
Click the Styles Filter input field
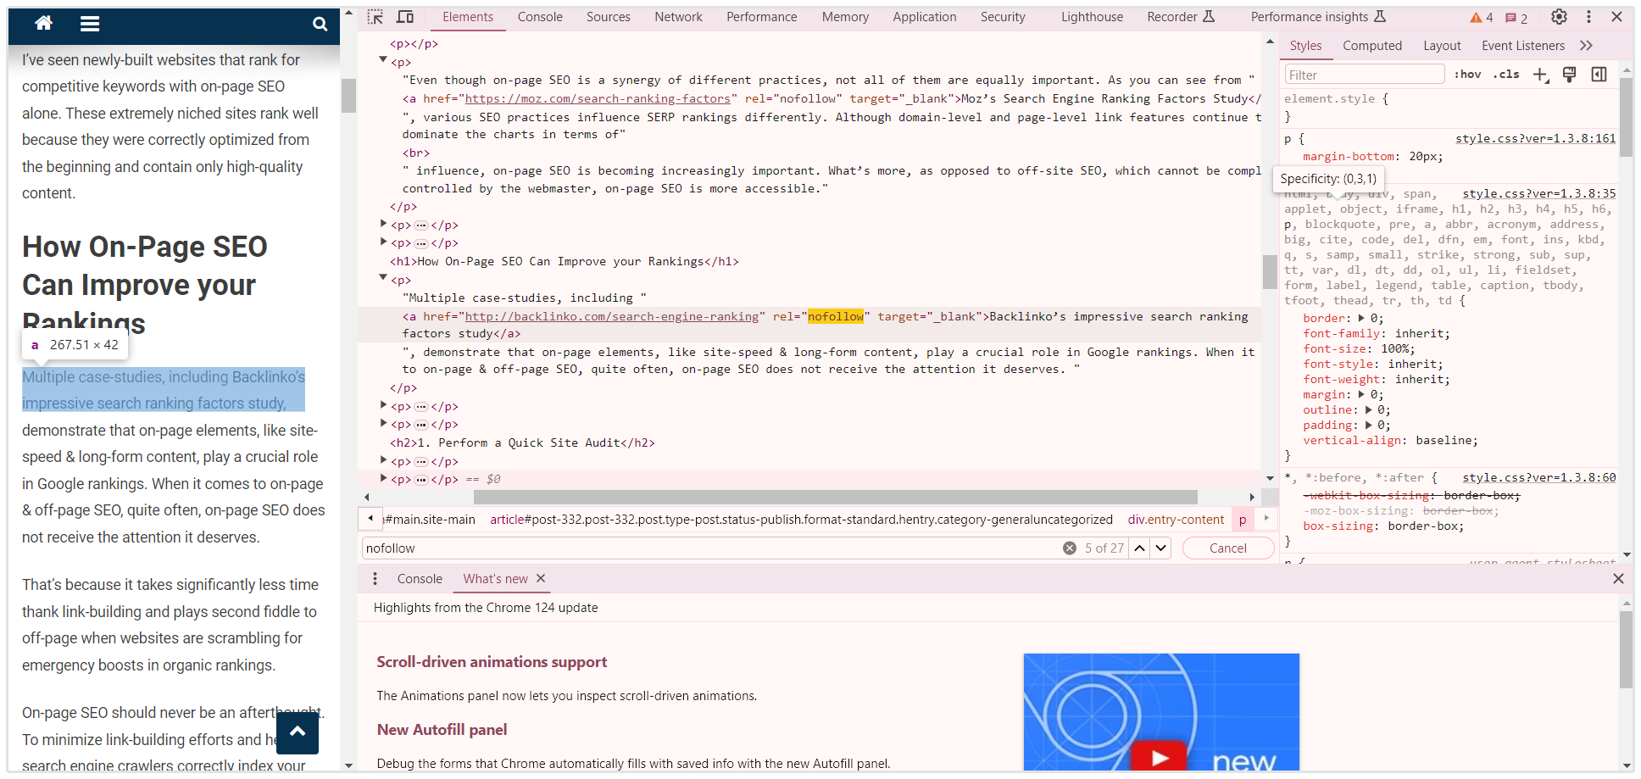1364,75
